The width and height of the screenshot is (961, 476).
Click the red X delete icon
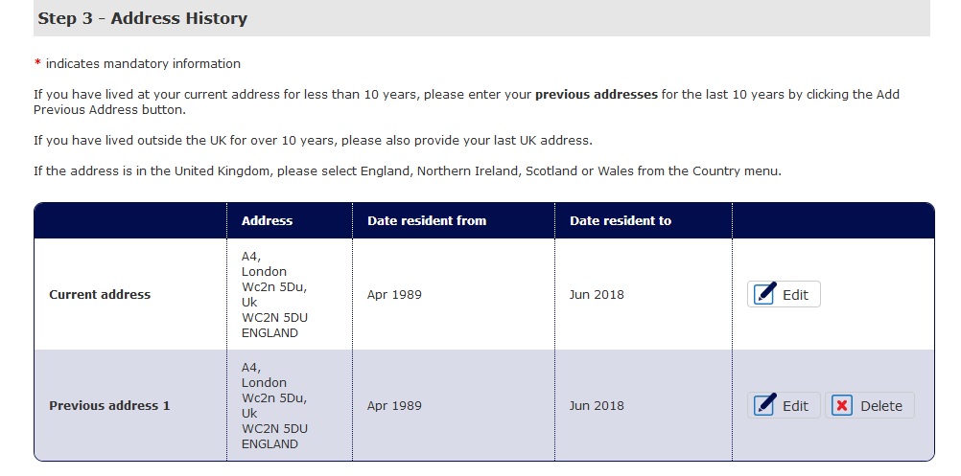pyautogui.click(x=842, y=405)
